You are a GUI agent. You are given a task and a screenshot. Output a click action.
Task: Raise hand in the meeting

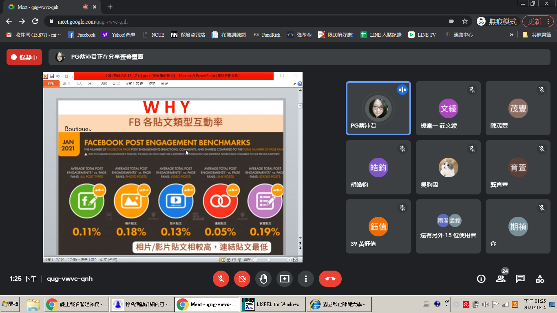[263, 279]
